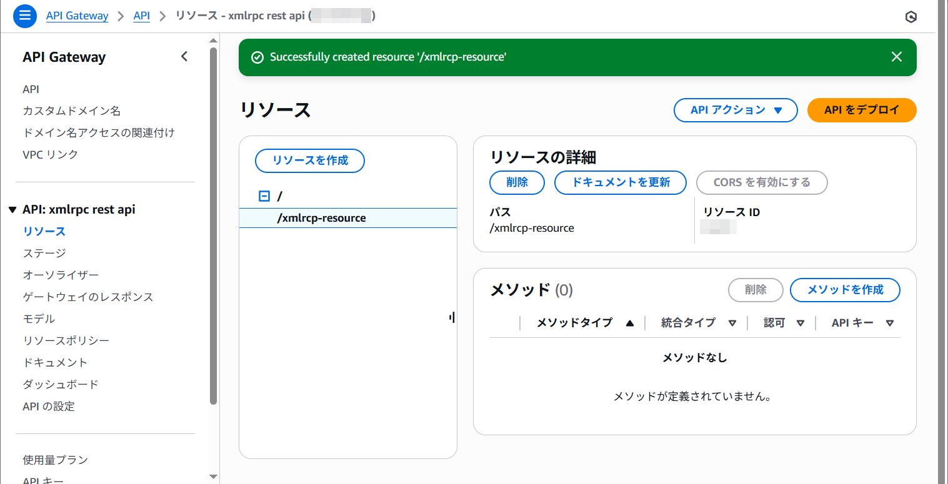Screen dimensions: 948x484
Task: Click the API Gateway breadcrumb link
Action: point(77,16)
